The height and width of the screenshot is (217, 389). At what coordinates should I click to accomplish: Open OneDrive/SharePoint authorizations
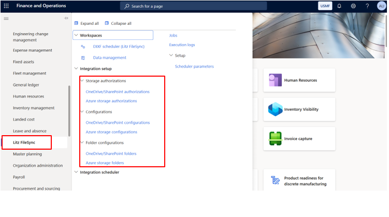click(x=118, y=92)
